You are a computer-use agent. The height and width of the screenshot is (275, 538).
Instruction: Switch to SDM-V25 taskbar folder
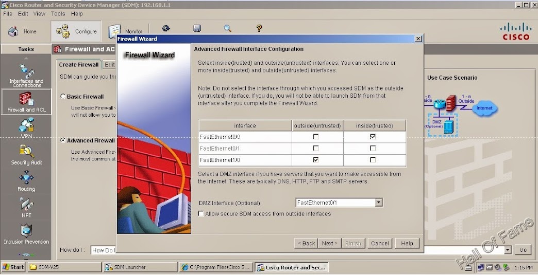click(x=64, y=267)
